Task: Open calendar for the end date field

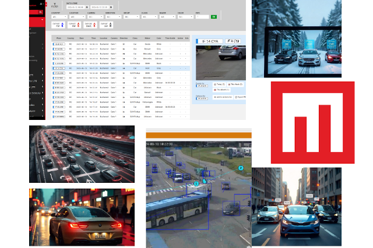Action: (x=111, y=7)
